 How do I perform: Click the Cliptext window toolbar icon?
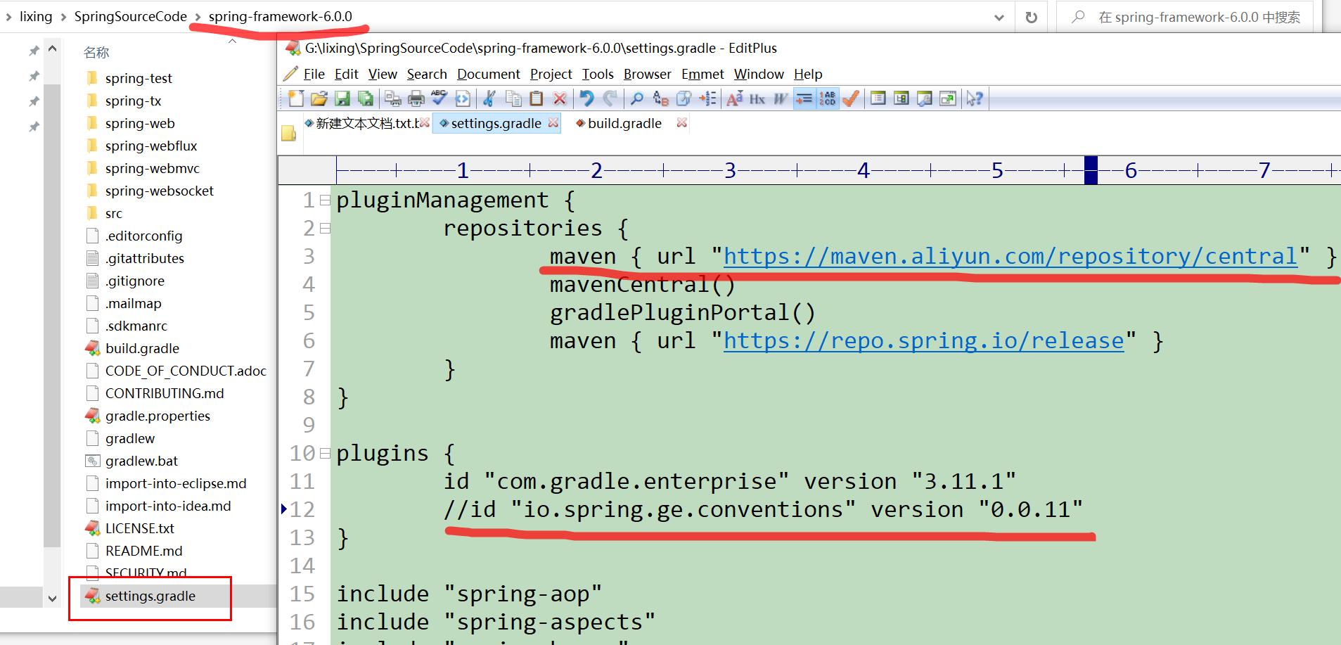click(x=902, y=98)
